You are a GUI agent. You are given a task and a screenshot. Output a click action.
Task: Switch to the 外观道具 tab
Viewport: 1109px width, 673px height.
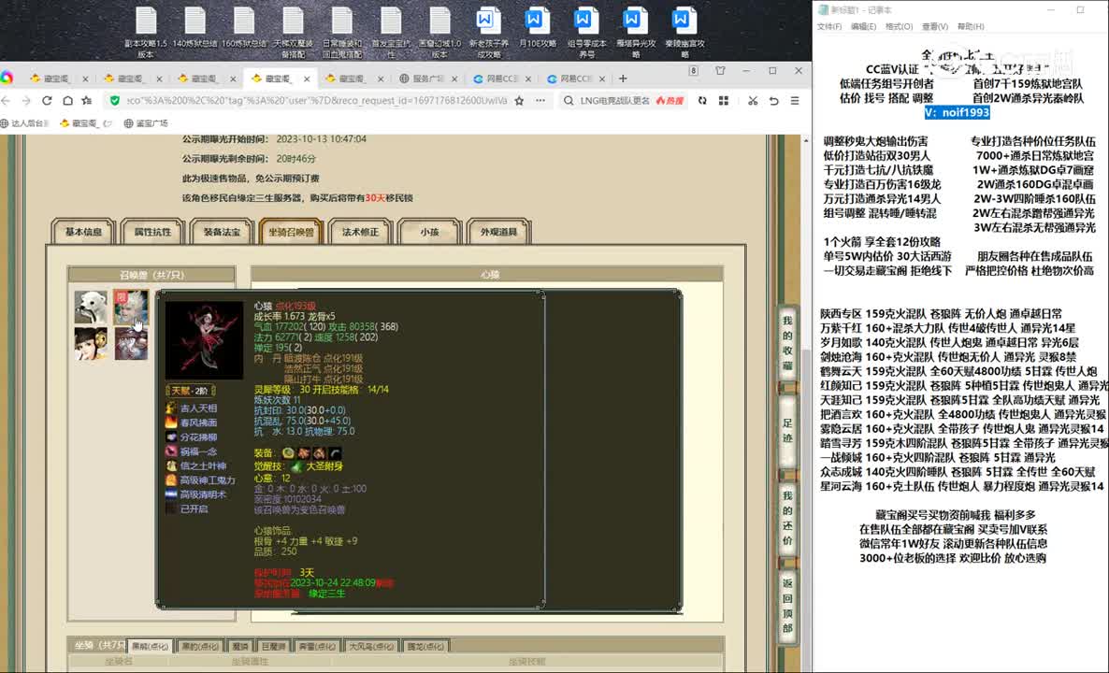coord(499,232)
